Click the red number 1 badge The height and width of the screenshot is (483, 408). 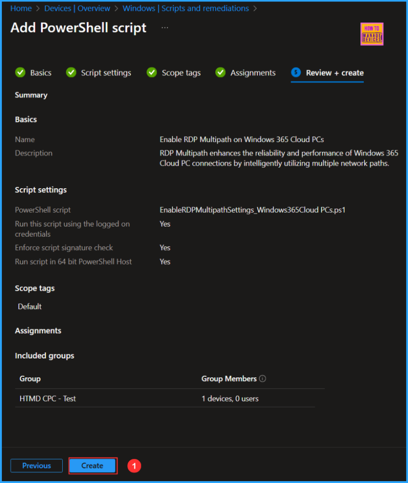click(x=134, y=466)
